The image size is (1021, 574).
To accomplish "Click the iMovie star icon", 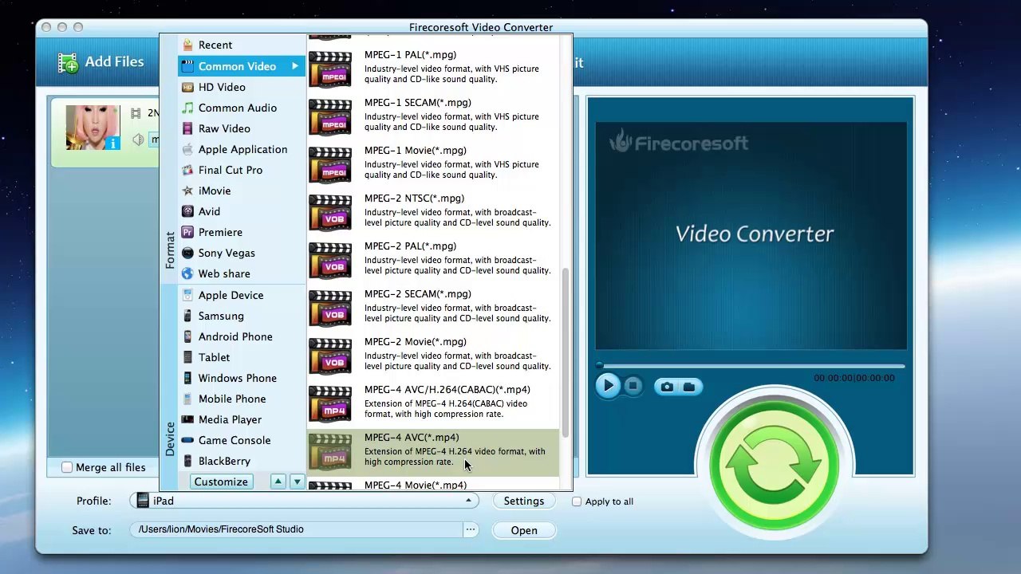I will pyautogui.click(x=187, y=191).
